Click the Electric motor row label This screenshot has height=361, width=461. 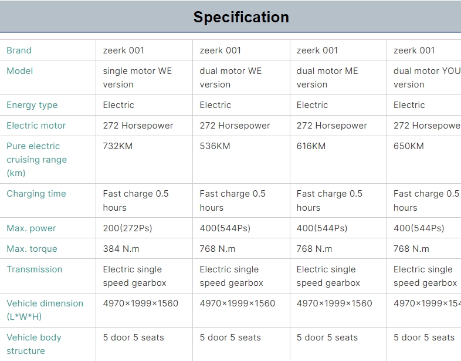(36, 126)
